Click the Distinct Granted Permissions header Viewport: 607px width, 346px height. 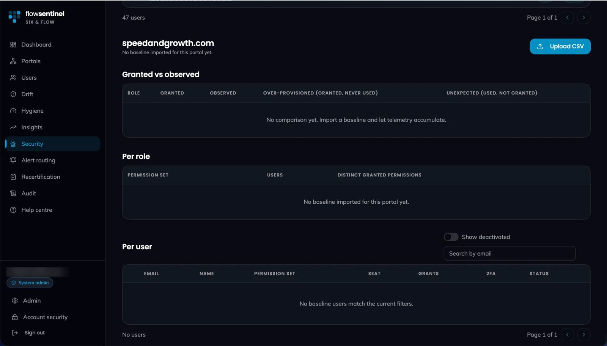[x=379, y=175]
